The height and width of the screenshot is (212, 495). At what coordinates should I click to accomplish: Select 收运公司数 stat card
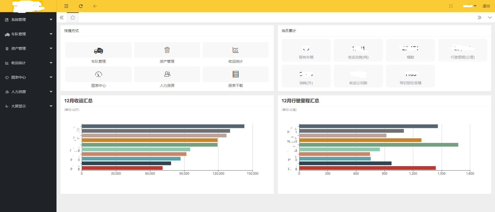tap(358, 76)
